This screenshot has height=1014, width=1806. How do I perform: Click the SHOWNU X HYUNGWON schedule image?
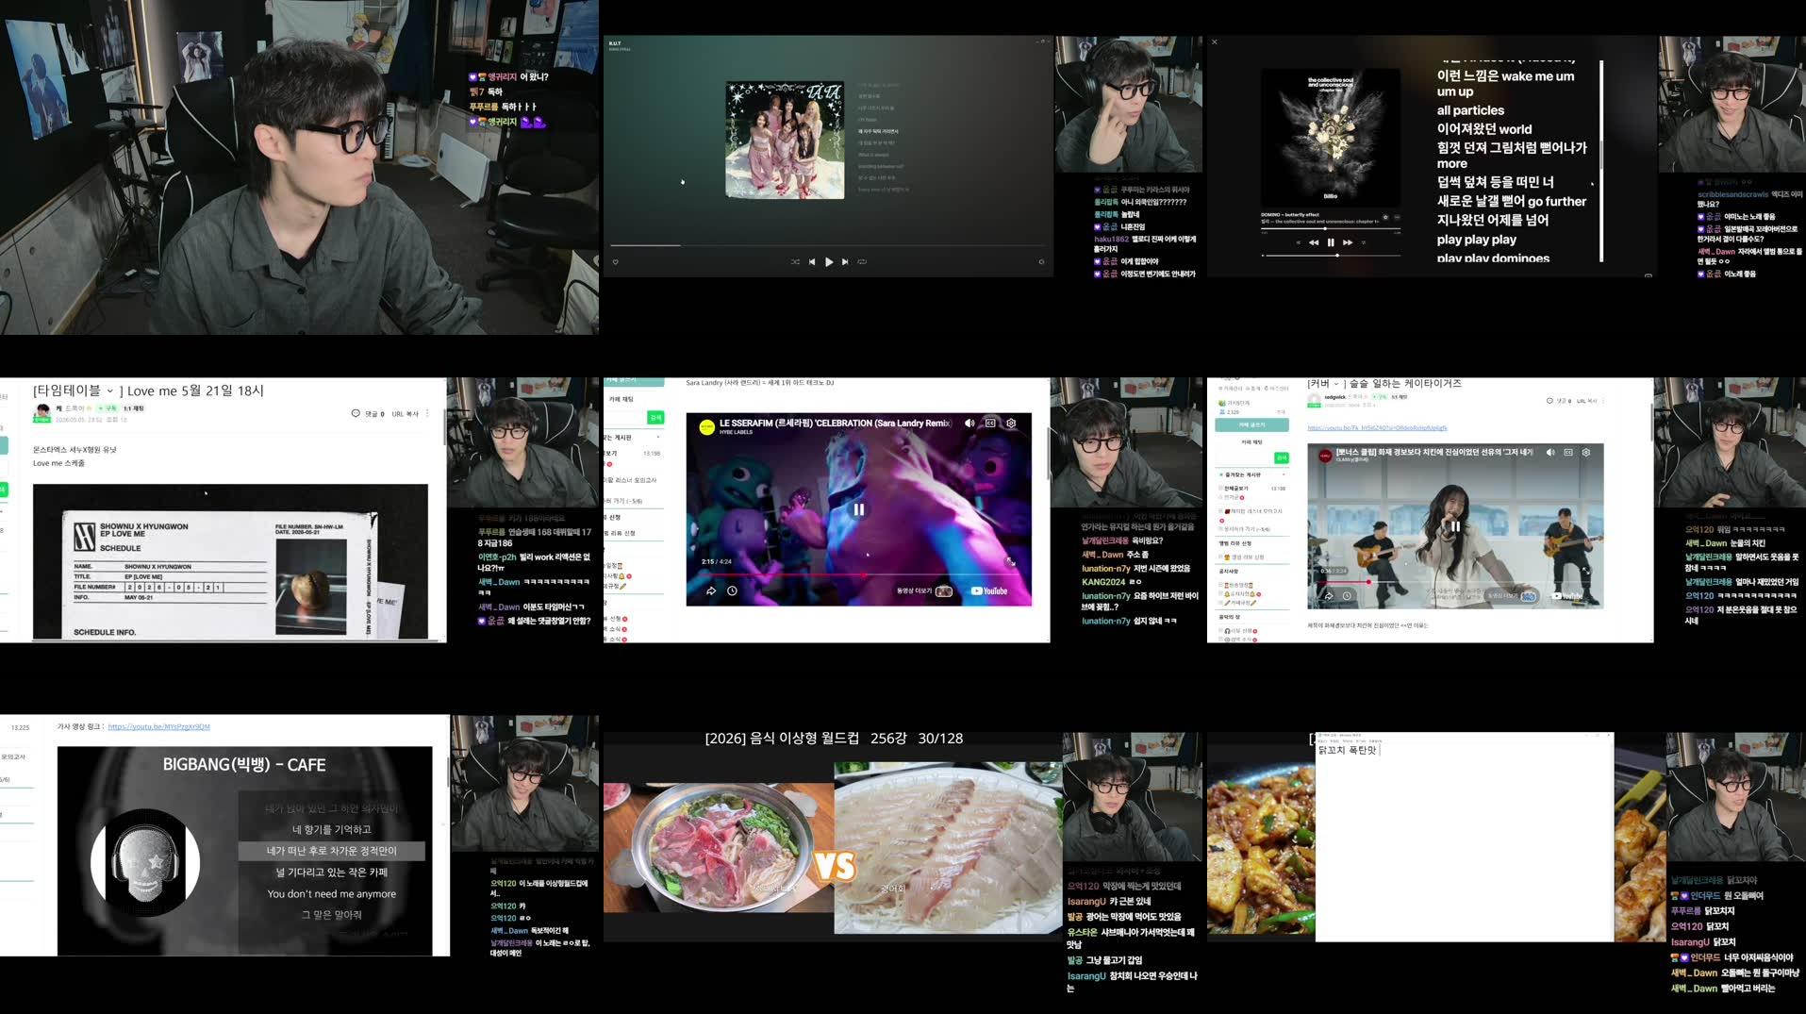pos(230,562)
